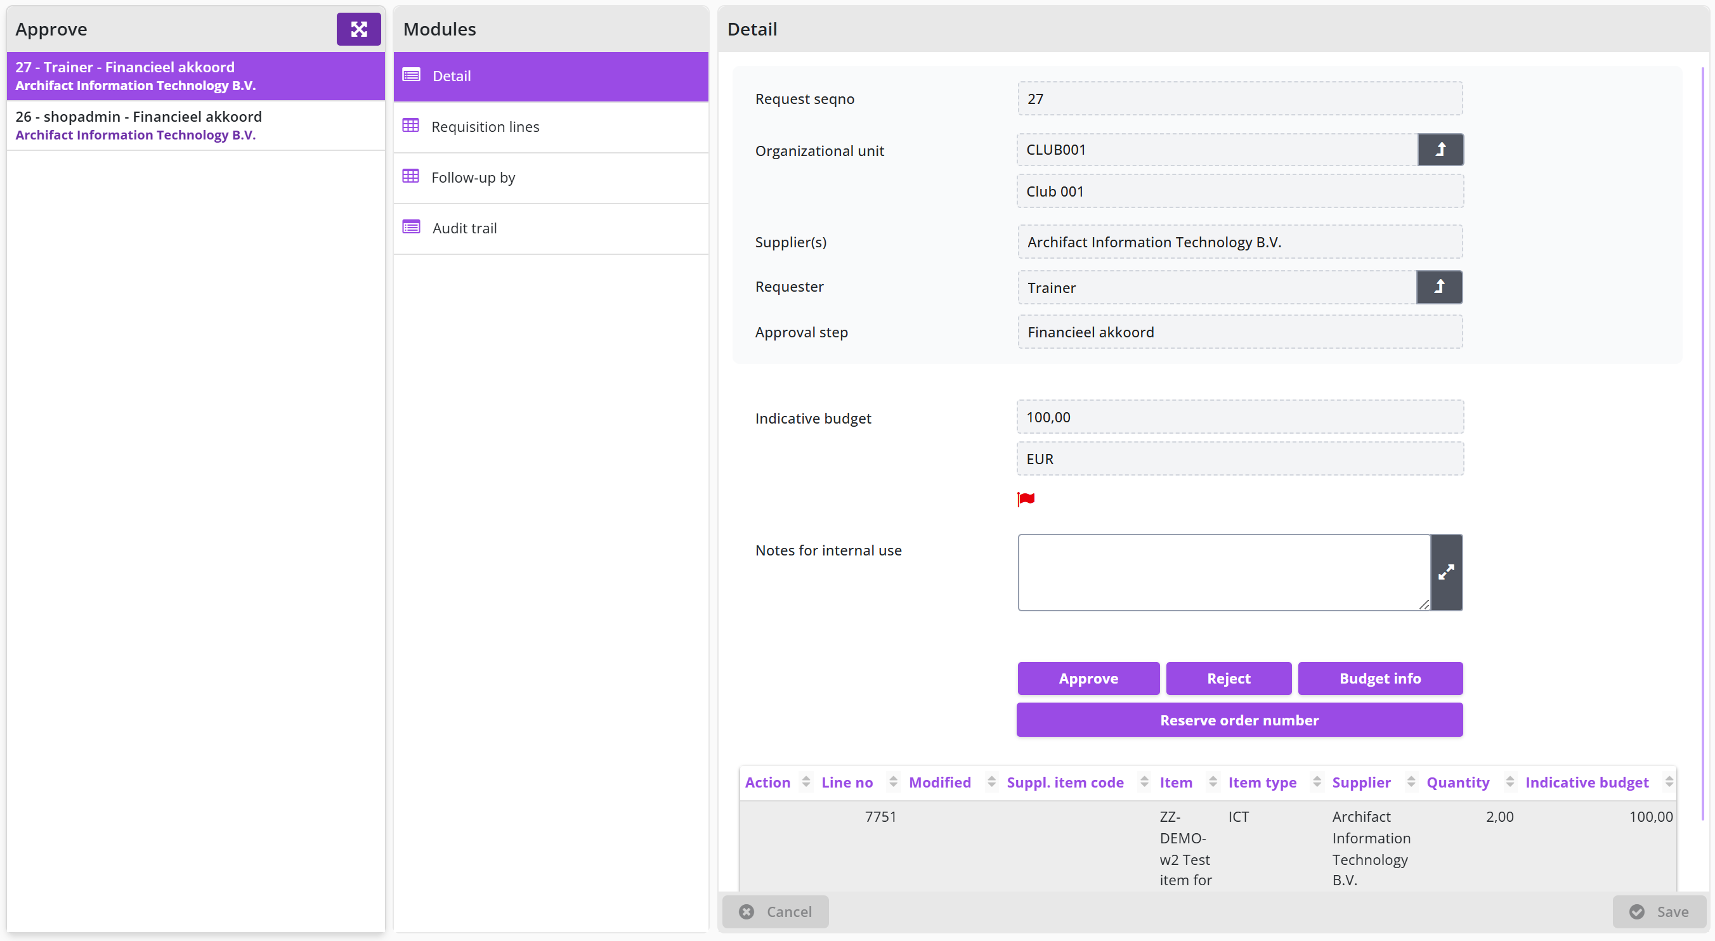Click Reserve order number button
The width and height of the screenshot is (1715, 941).
point(1239,720)
